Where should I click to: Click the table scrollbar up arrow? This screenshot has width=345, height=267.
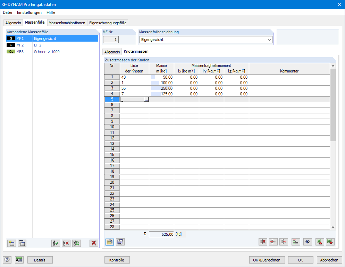333,66
